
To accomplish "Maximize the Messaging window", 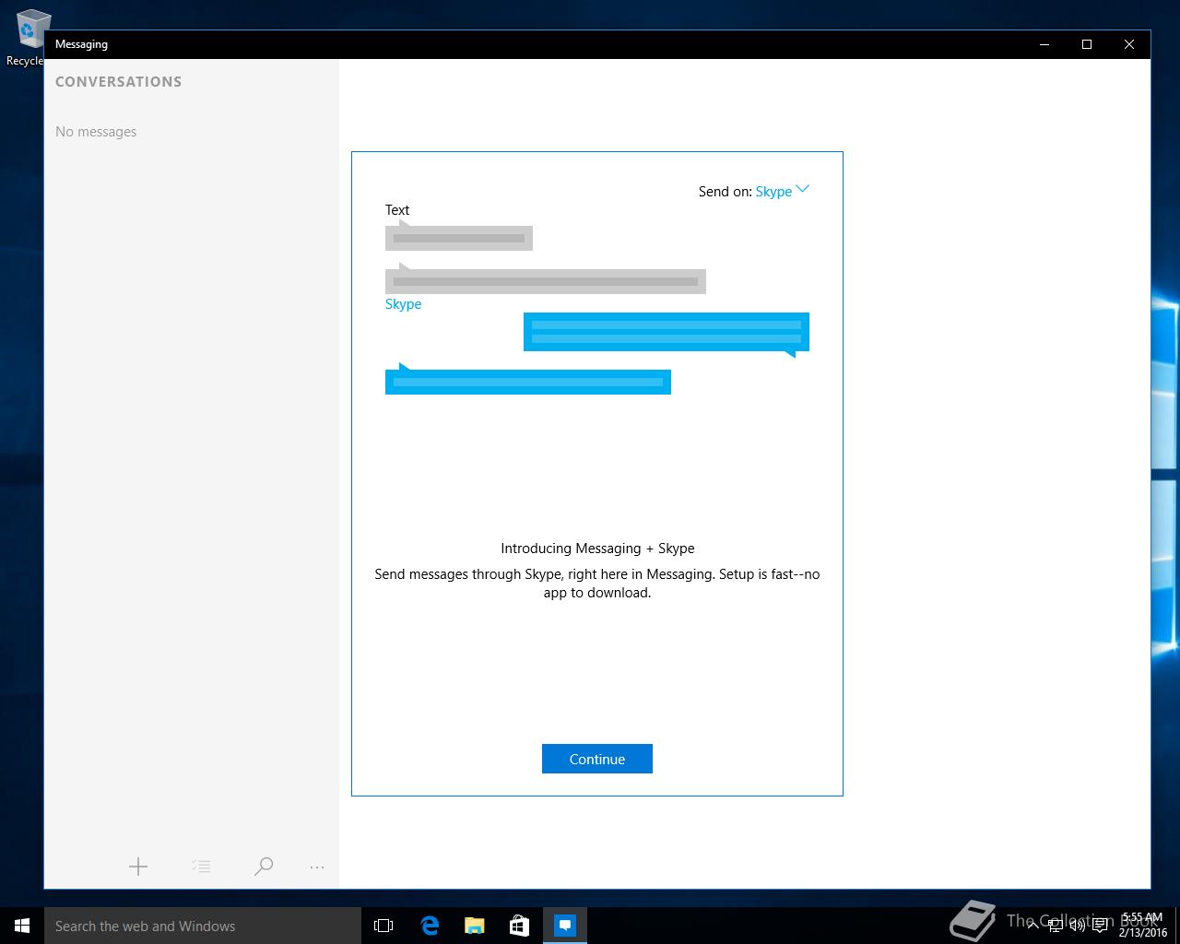I will [x=1087, y=44].
